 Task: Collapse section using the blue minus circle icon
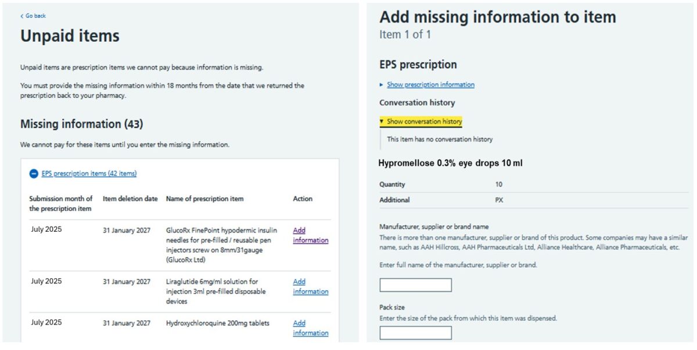34,173
